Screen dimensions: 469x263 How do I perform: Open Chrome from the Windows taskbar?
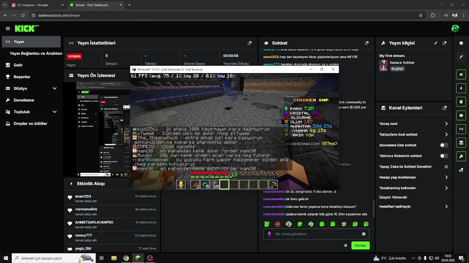126,258
